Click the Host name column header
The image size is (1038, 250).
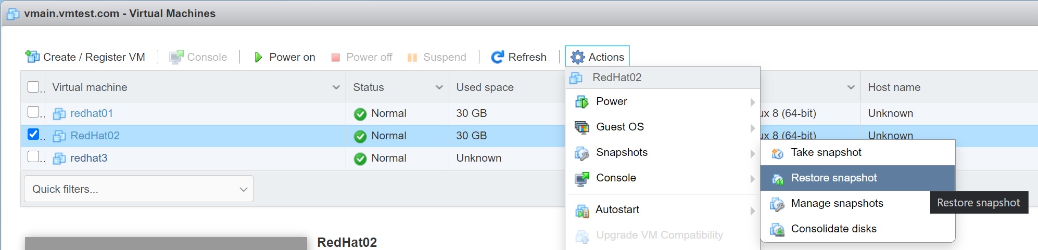pos(894,87)
